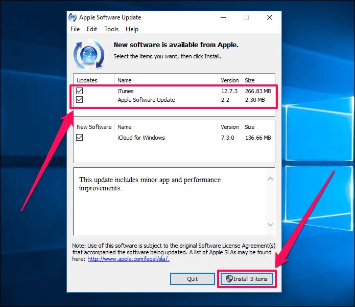Uncheck the iCloud for Windows checkbox
The height and width of the screenshot is (307, 355).
click(80, 138)
